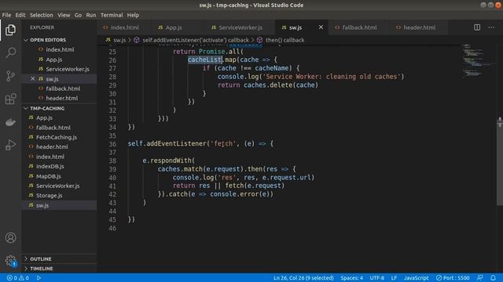Change language mode JavaScript in status bar
The image size is (503, 282).
(416, 278)
